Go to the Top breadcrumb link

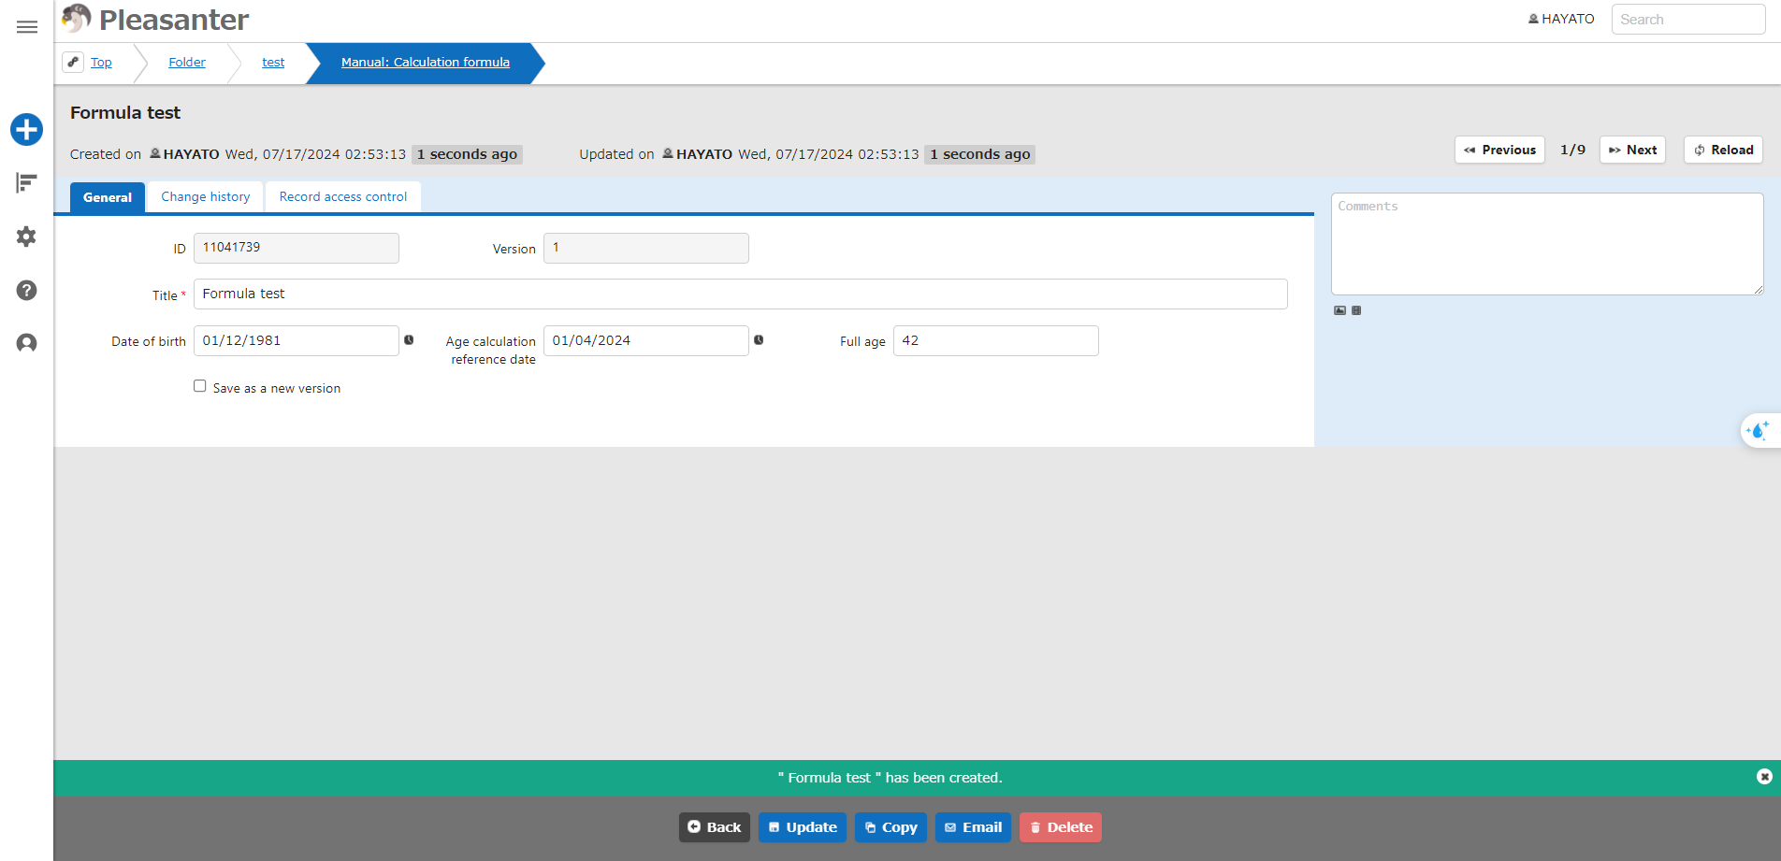click(101, 63)
